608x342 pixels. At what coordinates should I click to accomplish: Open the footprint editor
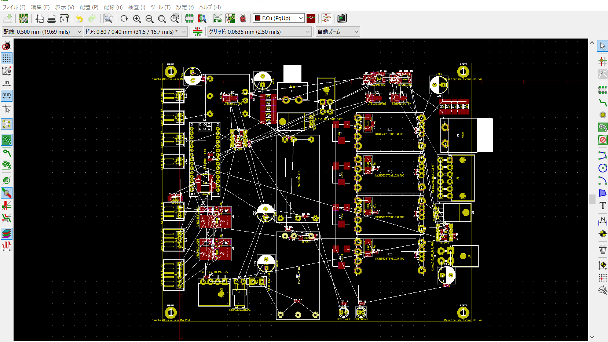tap(190, 18)
